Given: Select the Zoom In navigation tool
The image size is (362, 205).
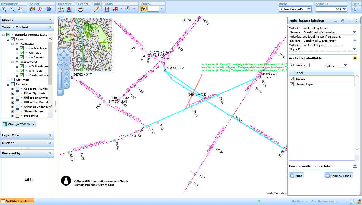Looking at the screenshot, I should coord(4,9).
